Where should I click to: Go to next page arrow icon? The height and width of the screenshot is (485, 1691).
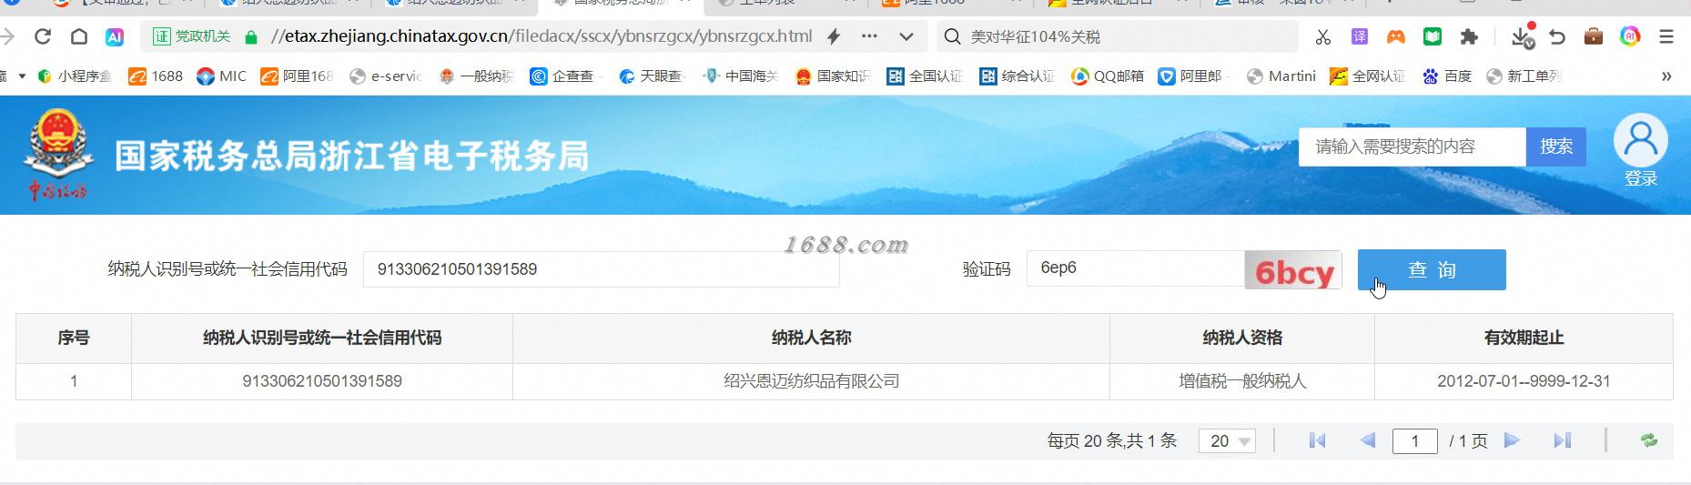click(x=1512, y=440)
